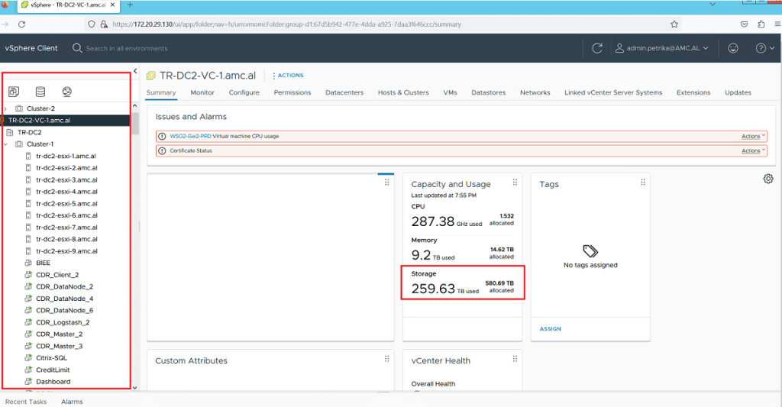782x407 pixels.
Task: Select tr-dc2-esxi-4.amc.al host in tree
Action: point(66,192)
